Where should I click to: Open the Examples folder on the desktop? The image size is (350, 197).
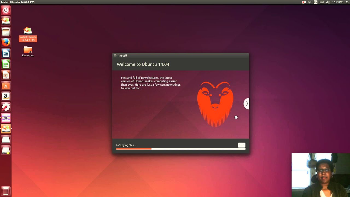[28, 52]
